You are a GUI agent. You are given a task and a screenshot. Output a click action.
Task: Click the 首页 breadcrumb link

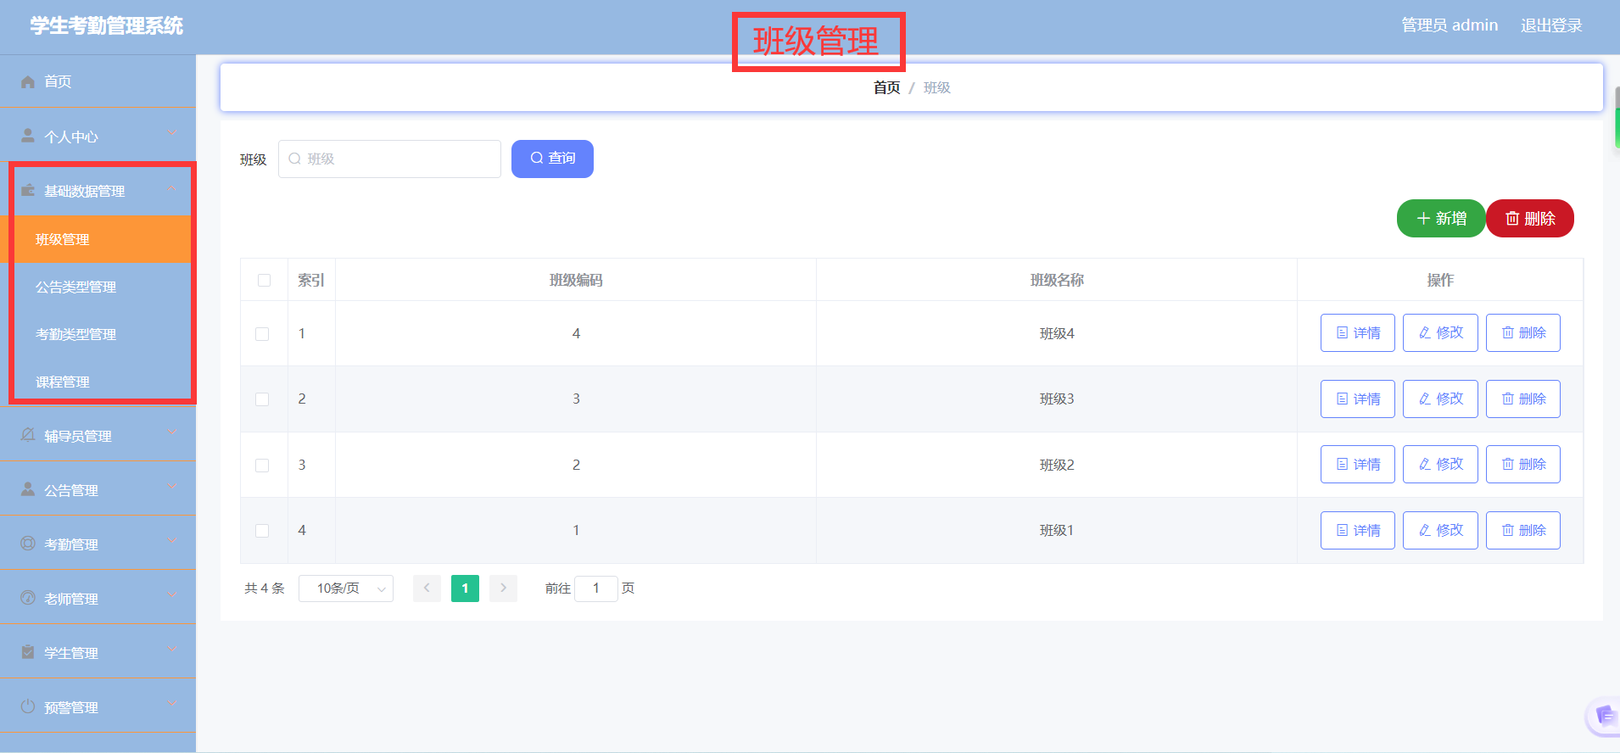pyautogui.click(x=887, y=87)
